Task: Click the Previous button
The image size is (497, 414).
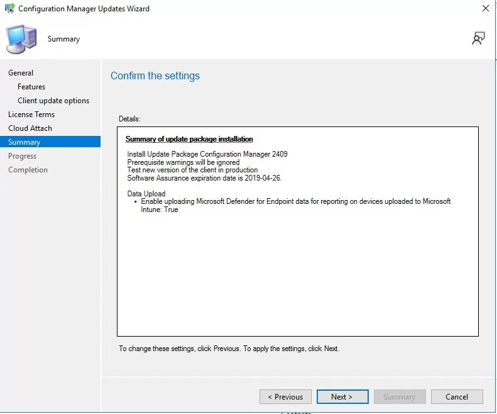Action: tap(285, 397)
